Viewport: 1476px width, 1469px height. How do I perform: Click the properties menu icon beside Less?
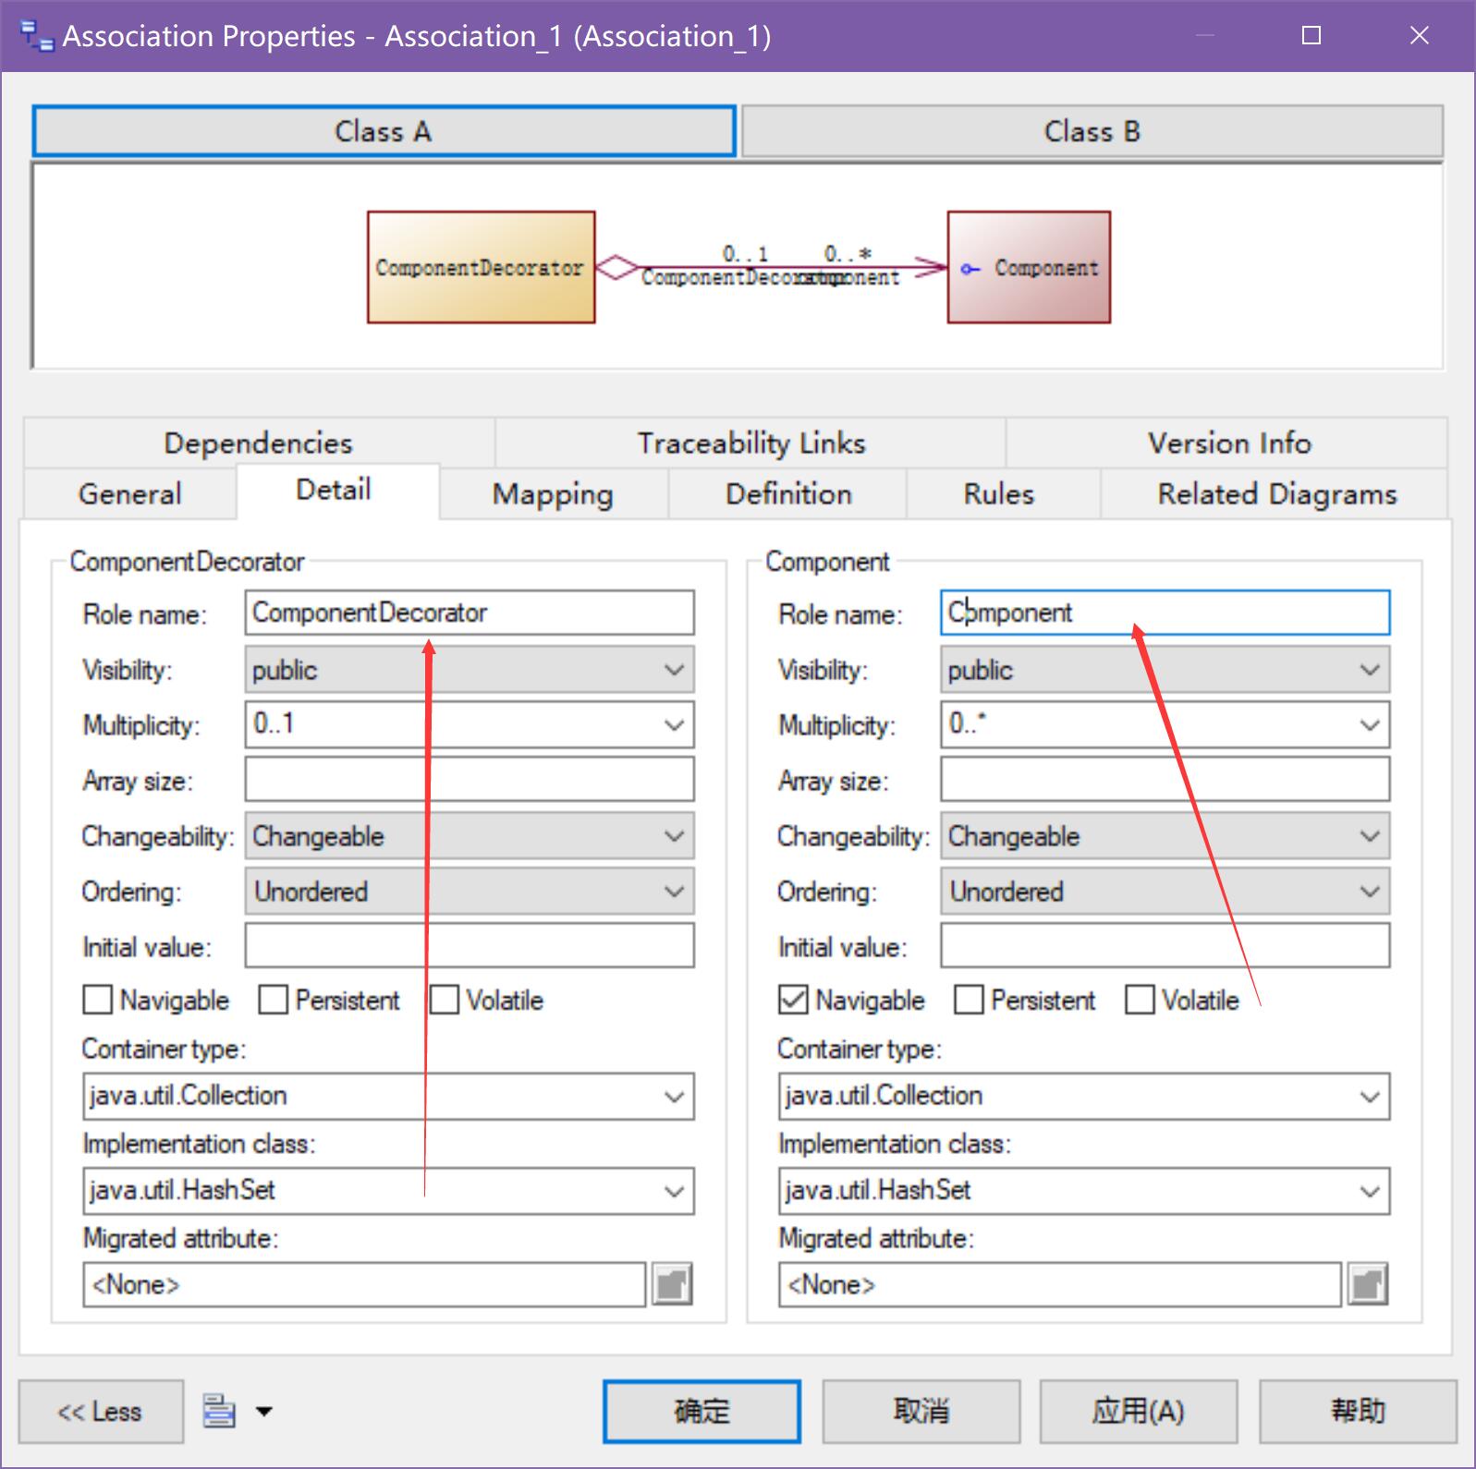tap(220, 1411)
